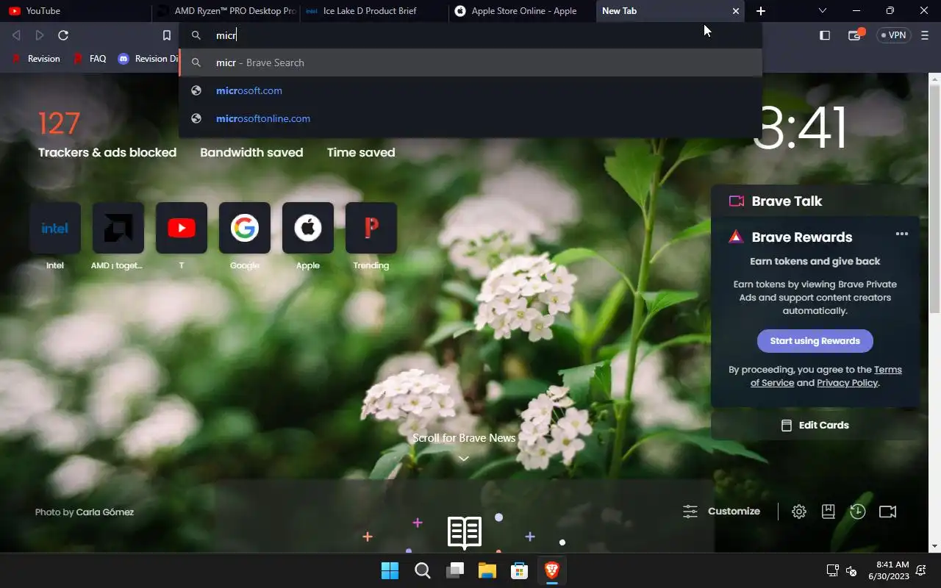Image resolution: width=941 pixels, height=588 pixels.
Task: Click the Edit Cards button
Action: coord(815,426)
